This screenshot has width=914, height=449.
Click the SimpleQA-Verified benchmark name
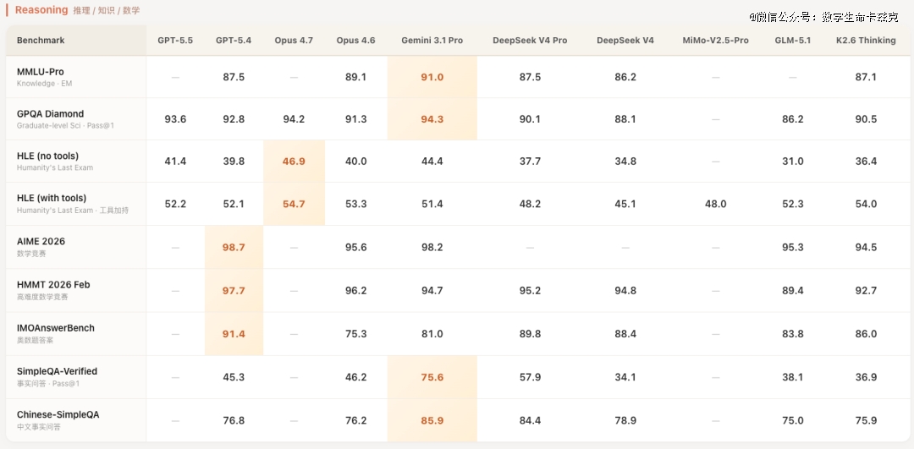[x=57, y=371]
